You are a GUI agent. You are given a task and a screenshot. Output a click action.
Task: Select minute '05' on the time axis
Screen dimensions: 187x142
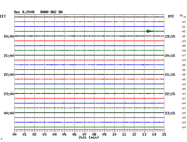[x=64, y=135]
